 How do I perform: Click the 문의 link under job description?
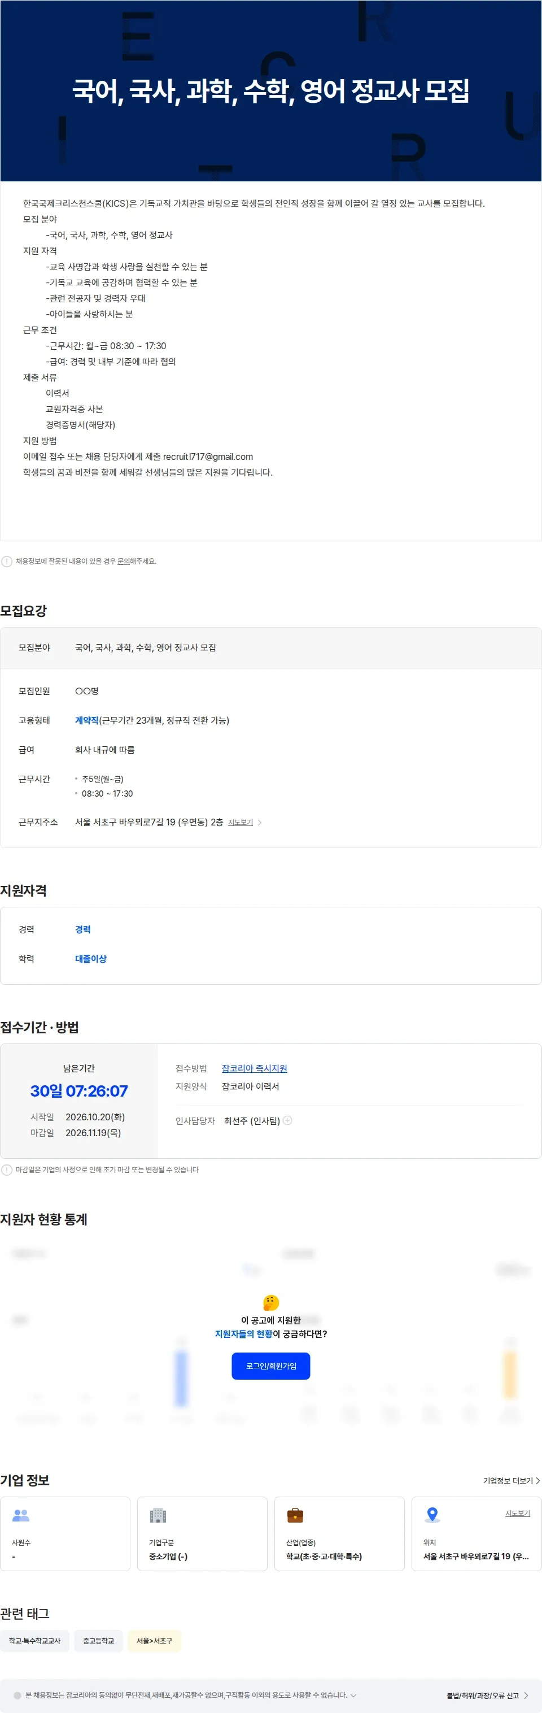(x=124, y=561)
